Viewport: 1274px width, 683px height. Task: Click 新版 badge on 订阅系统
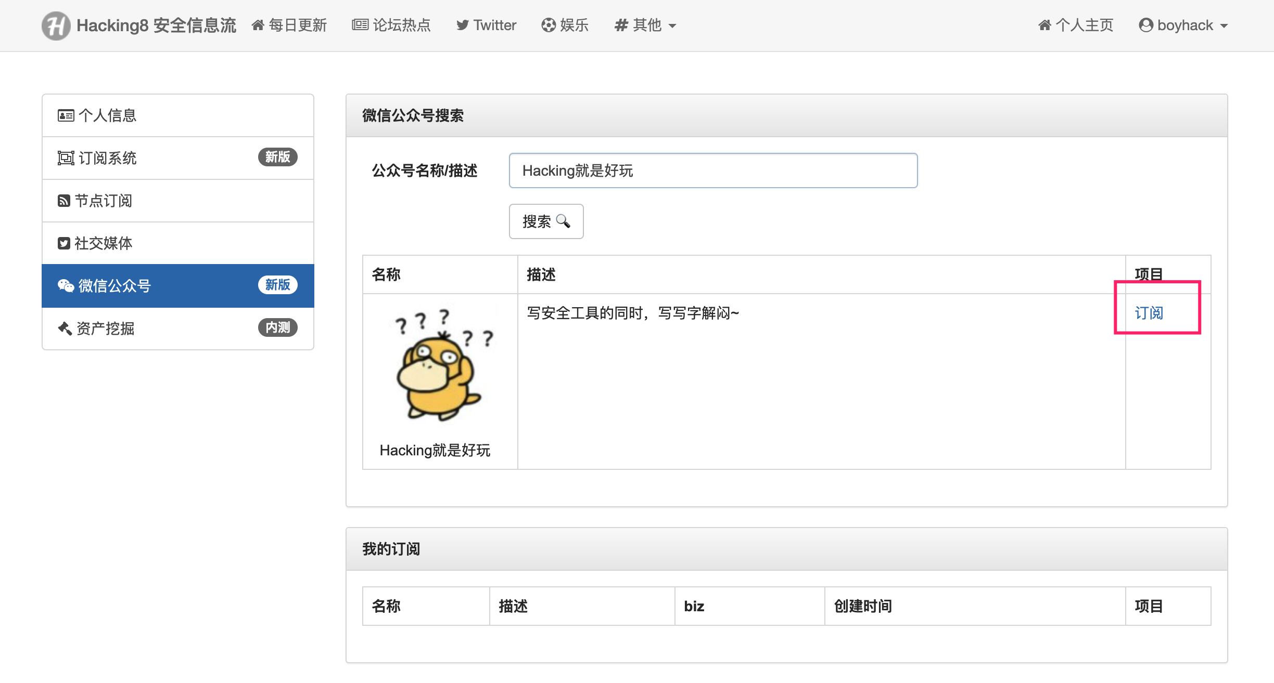click(x=277, y=157)
